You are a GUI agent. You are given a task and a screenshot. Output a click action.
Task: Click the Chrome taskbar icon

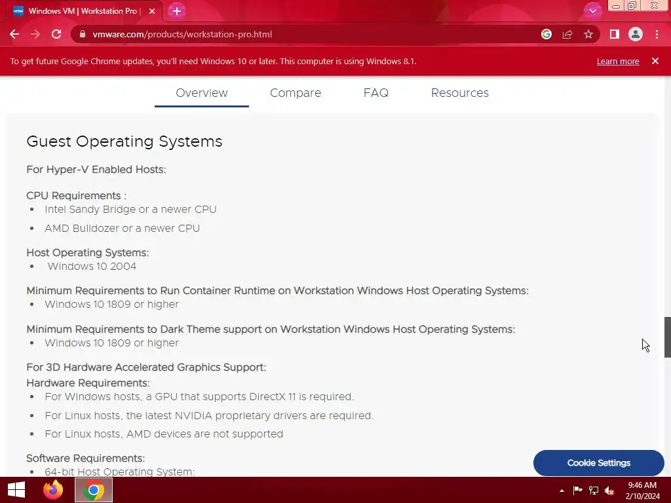click(94, 490)
